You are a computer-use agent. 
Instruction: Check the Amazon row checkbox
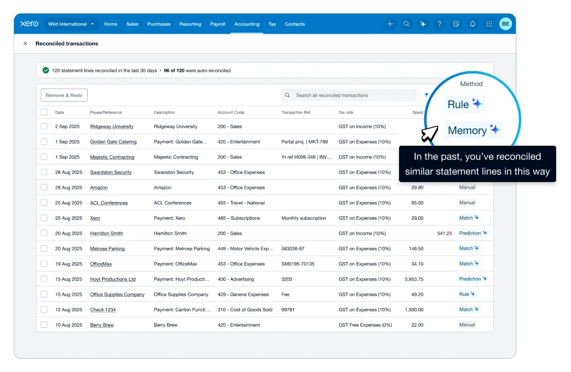(x=44, y=188)
